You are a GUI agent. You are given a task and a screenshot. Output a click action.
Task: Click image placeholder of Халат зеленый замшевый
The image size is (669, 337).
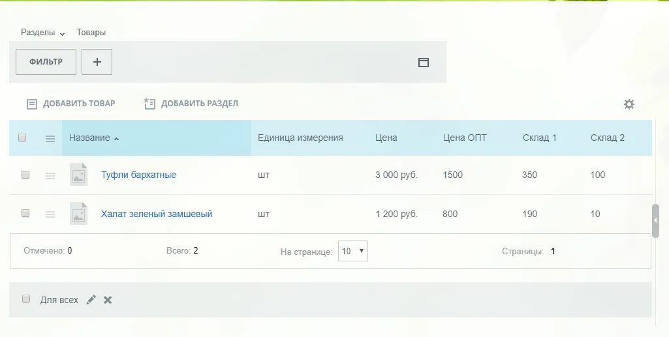click(x=78, y=213)
